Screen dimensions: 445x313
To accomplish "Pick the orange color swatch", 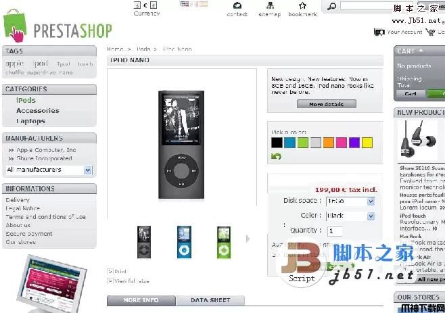I will tap(329, 143).
